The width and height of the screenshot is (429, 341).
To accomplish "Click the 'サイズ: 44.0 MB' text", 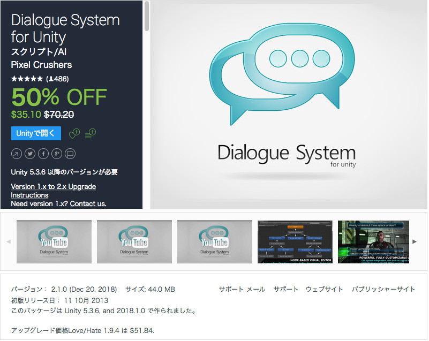I will pyautogui.click(x=150, y=289).
